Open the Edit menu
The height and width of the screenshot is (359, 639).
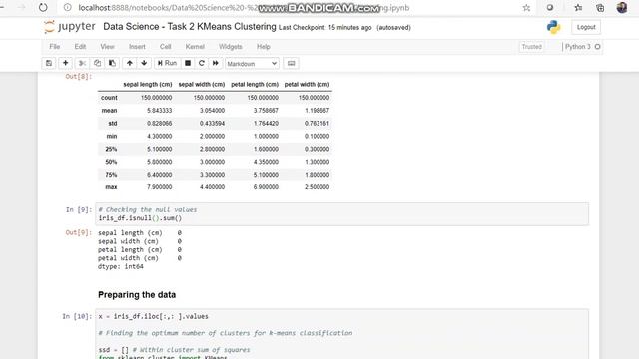click(x=80, y=47)
